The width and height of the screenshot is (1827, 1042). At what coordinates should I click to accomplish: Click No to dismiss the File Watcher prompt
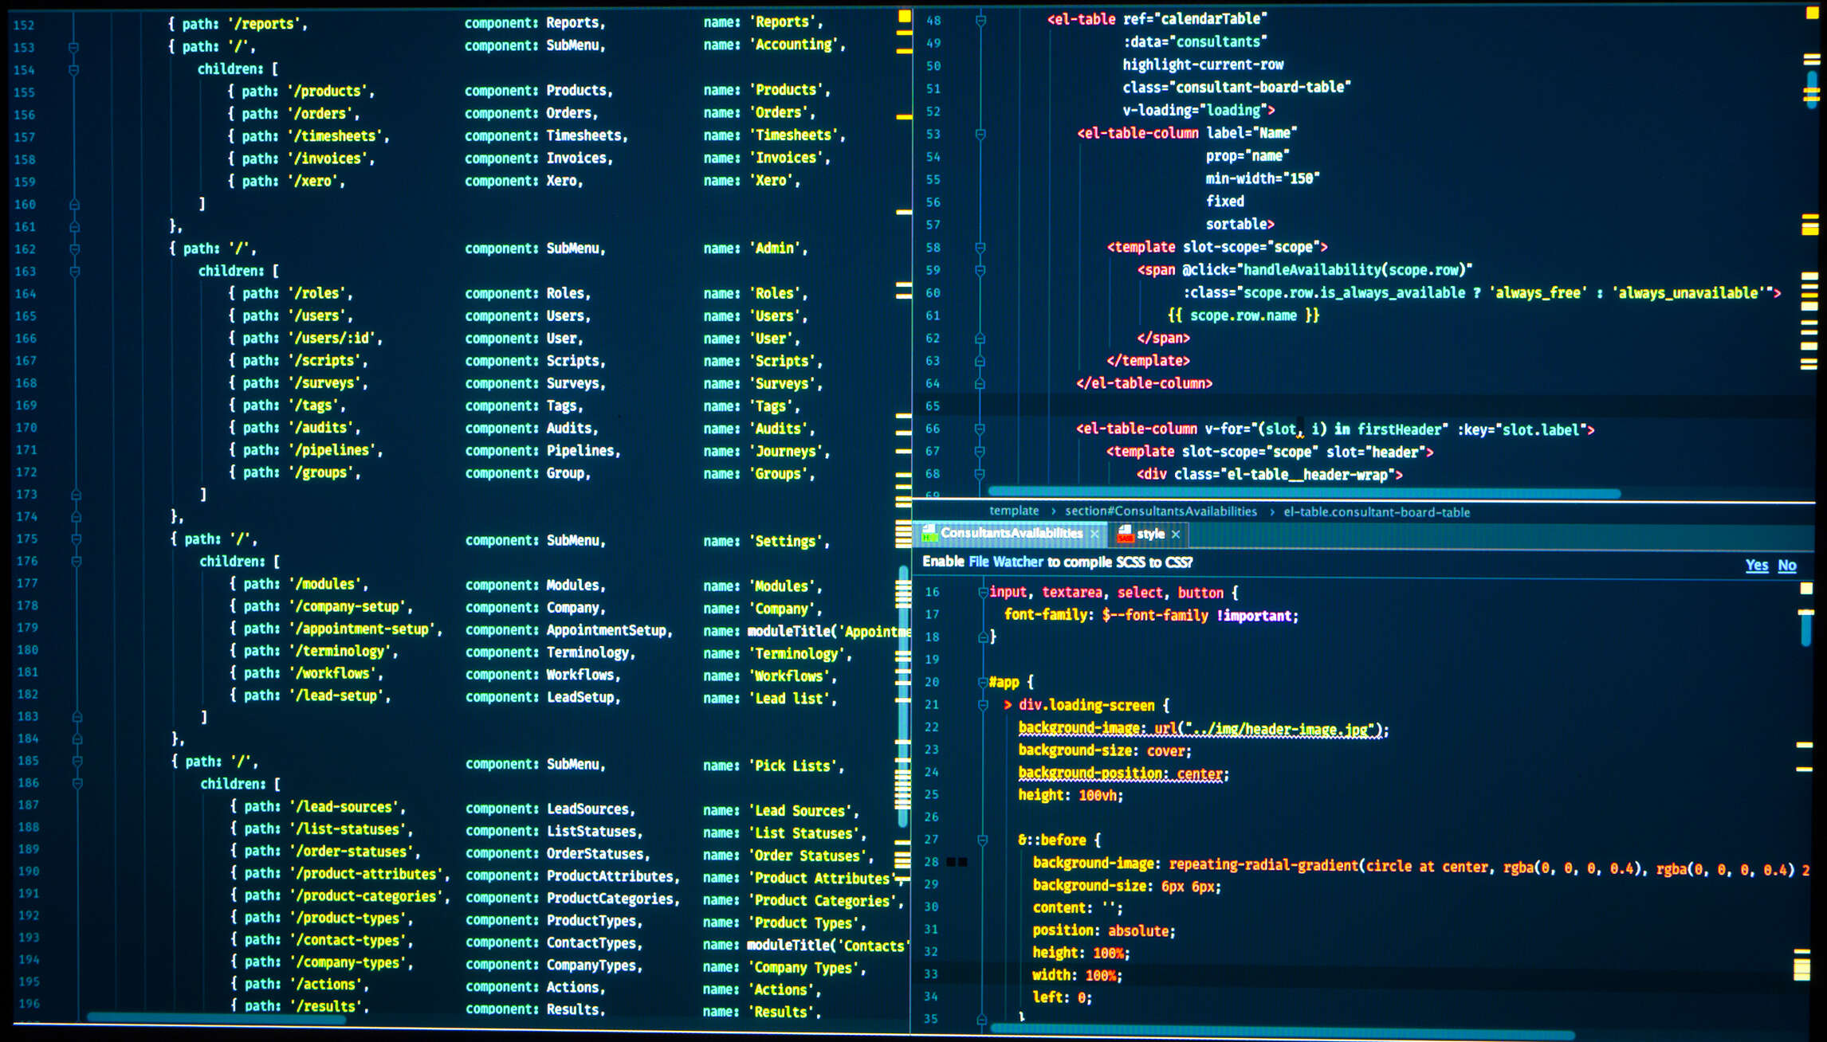tap(1786, 565)
